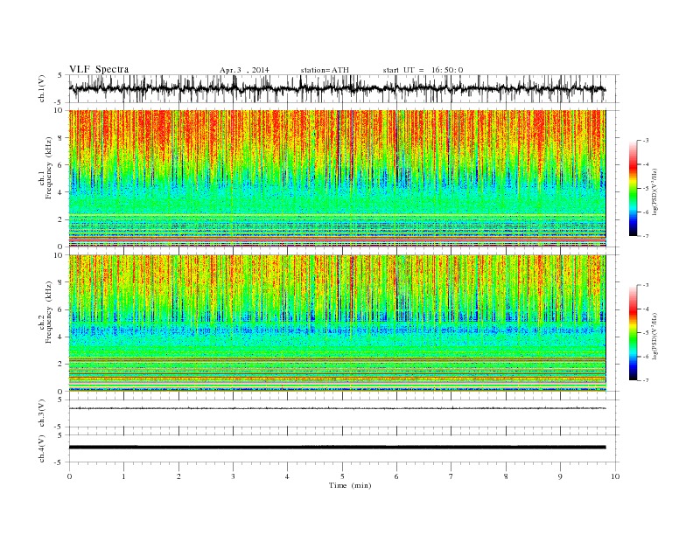Click the ch.1 spectrogram color bar
This screenshot has height=535, width=693.
[x=633, y=189]
